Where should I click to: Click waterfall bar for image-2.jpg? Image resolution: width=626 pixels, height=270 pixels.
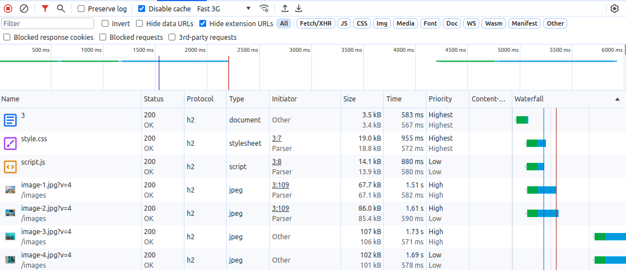tap(542, 213)
